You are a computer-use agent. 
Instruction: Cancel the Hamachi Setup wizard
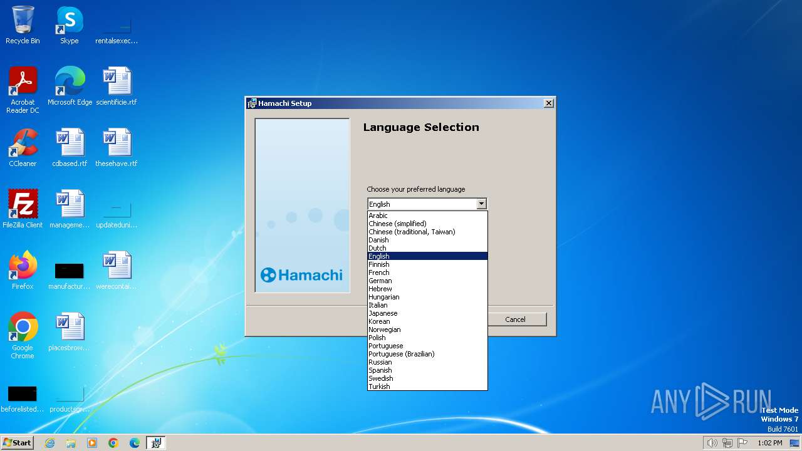517,319
